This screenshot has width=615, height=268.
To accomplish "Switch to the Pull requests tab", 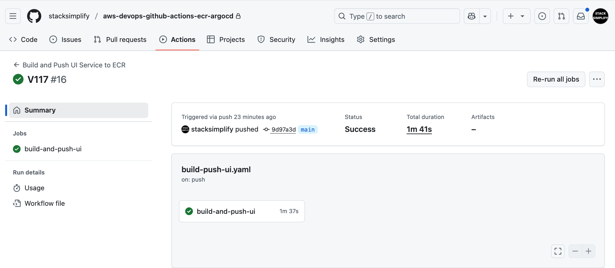I will point(120,39).
